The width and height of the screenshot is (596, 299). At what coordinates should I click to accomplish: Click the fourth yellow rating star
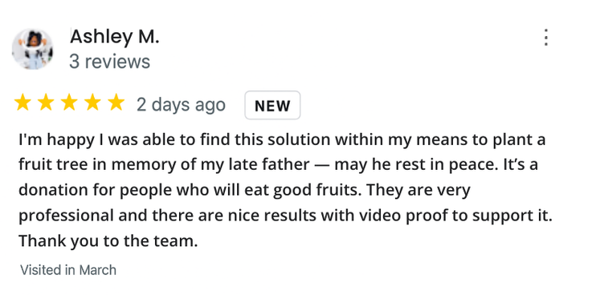click(92, 103)
